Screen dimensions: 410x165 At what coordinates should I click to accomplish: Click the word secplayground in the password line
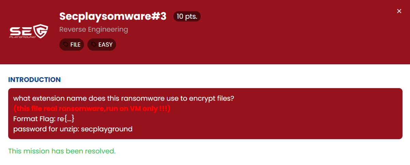(x=107, y=129)
